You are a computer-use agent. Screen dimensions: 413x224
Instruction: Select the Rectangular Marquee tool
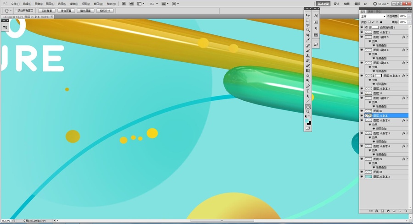pyautogui.click(x=307, y=20)
